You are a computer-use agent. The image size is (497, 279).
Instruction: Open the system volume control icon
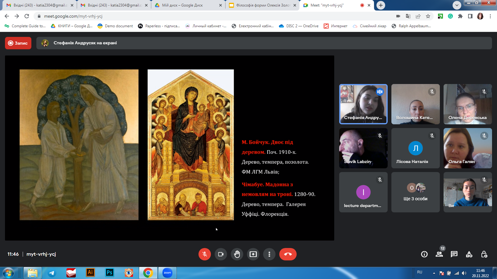pyautogui.click(x=464, y=273)
